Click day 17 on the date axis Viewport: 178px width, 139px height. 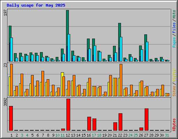94,135
